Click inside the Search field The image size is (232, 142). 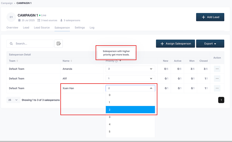30,44
